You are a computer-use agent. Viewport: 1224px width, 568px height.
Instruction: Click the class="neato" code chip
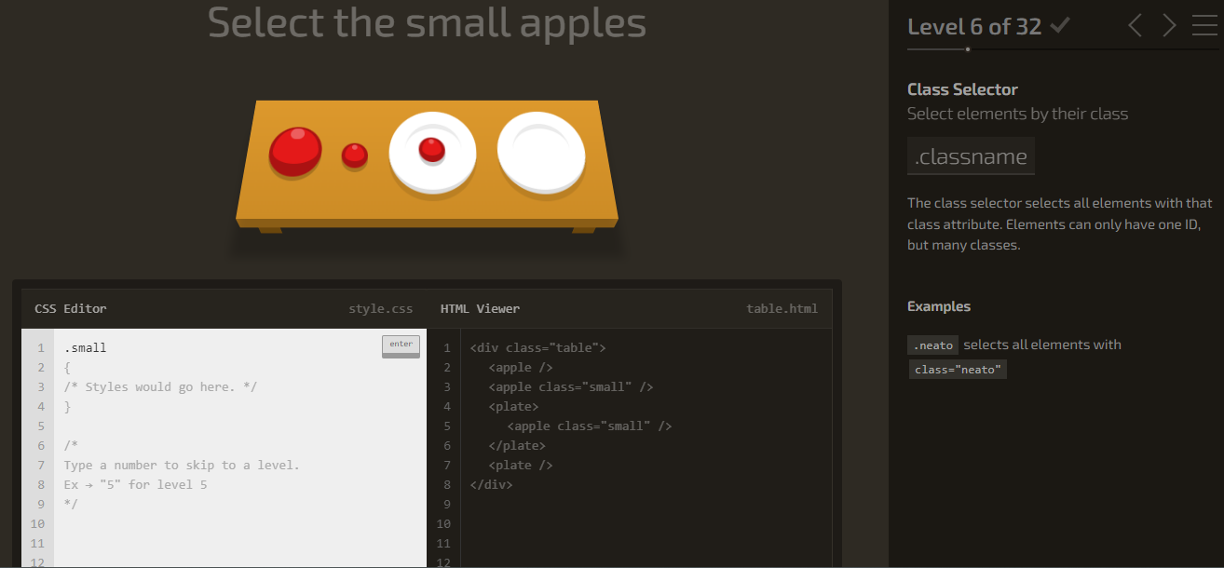coord(957,369)
